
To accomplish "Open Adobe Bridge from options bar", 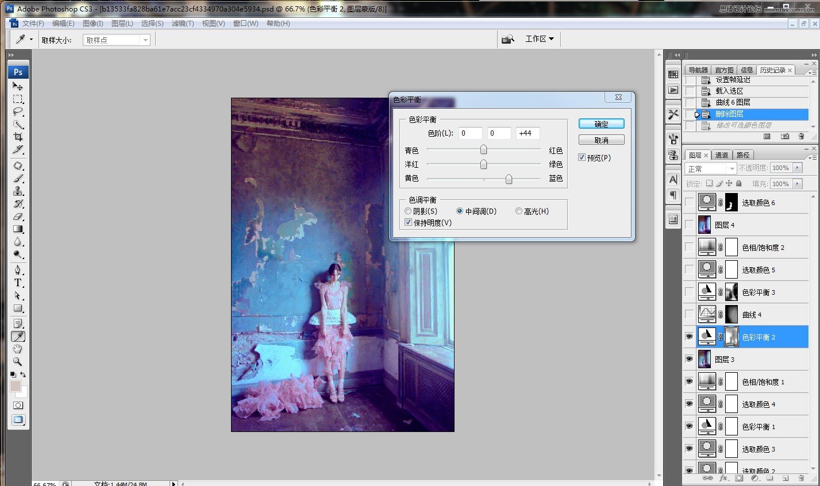I will [507, 39].
